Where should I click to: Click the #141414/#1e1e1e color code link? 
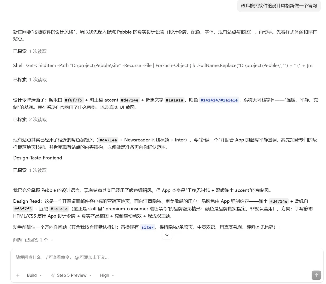coord(219,100)
